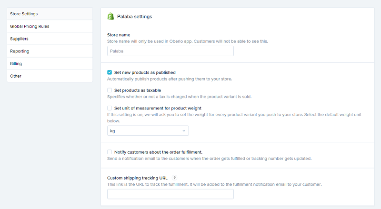The width and height of the screenshot is (381, 209).
Task: Enable Set products as taxable checkbox
Action: point(110,90)
